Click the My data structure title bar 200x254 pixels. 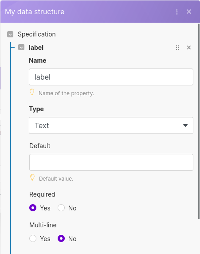[100, 12]
